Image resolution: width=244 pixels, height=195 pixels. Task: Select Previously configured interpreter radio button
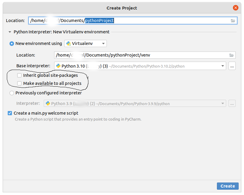[x=12, y=93]
